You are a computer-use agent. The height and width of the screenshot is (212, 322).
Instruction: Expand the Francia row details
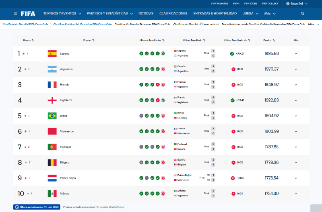coord(296,85)
